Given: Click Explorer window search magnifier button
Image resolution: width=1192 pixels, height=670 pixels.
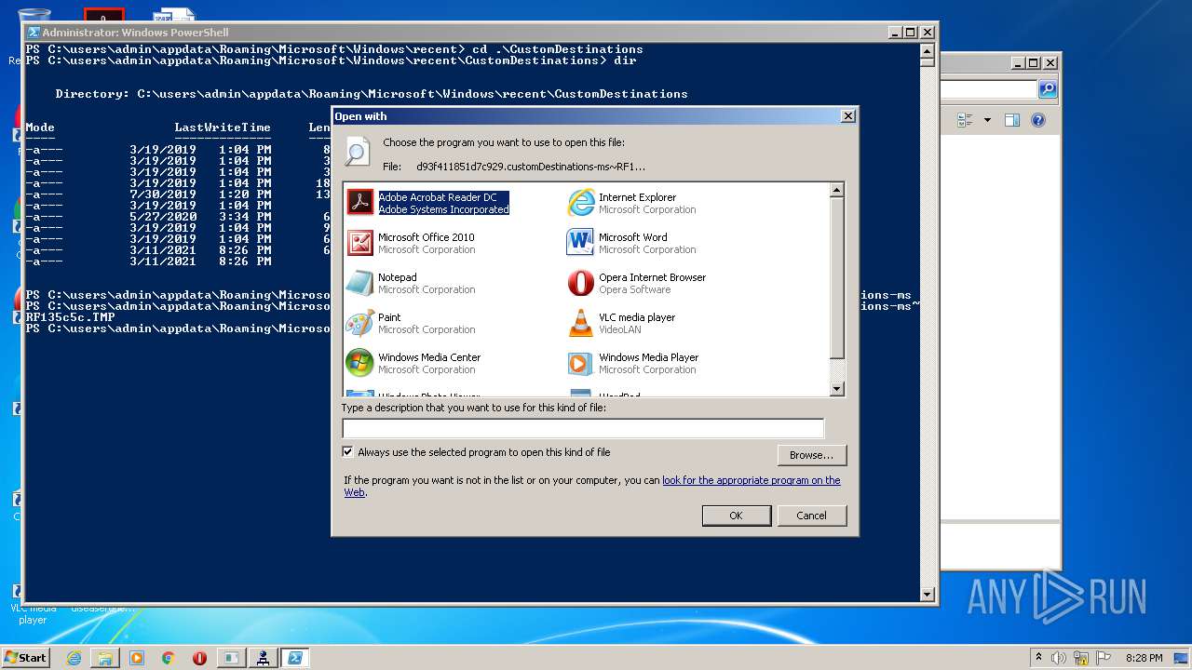Looking at the screenshot, I should click(1048, 89).
